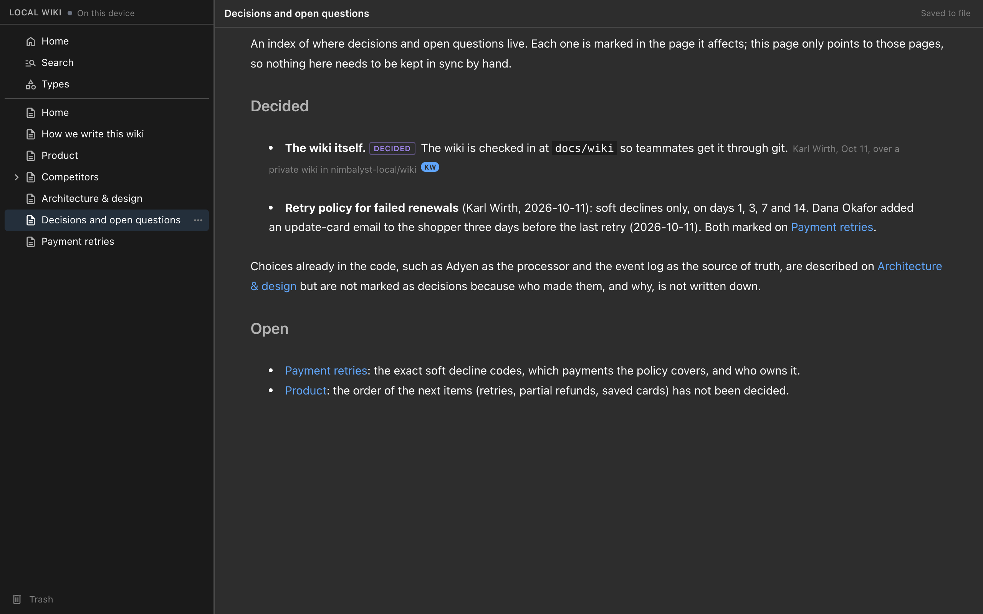983x614 pixels.
Task: Click the intro paragraph starting An index of
Action: [597, 54]
